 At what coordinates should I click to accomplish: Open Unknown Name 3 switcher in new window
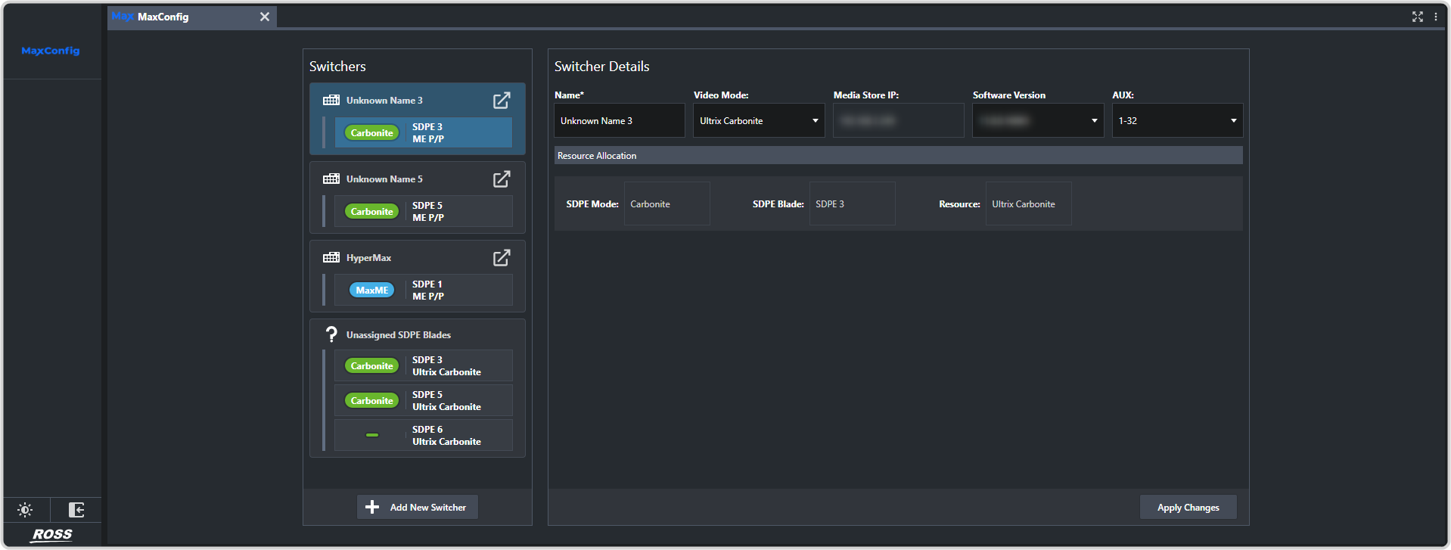(x=502, y=101)
